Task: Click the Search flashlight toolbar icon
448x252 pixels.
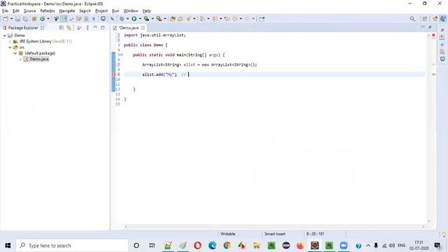Action: [188, 19]
